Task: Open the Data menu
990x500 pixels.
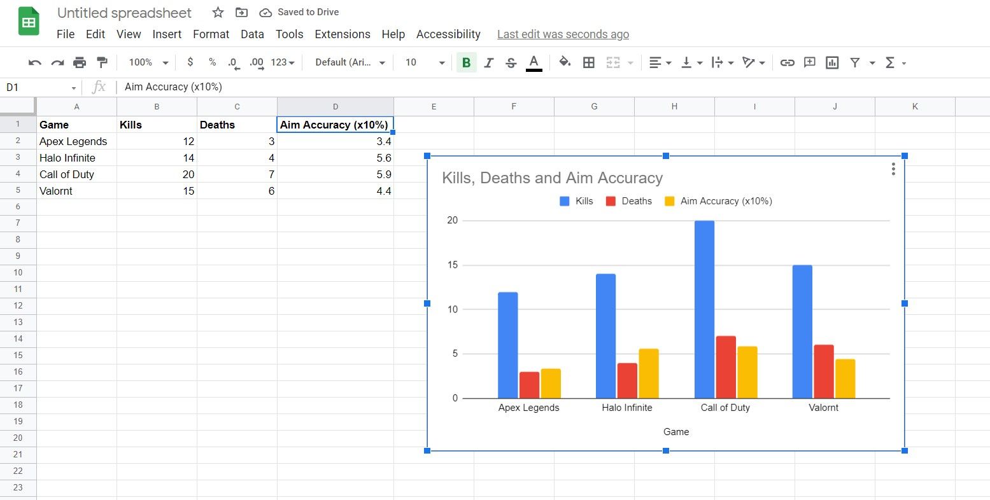Action: coord(252,34)
